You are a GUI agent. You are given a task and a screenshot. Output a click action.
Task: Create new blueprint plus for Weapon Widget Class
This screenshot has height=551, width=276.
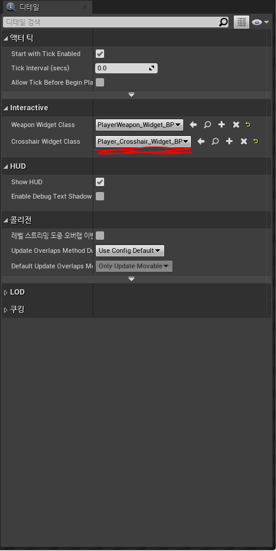[221, 125]
